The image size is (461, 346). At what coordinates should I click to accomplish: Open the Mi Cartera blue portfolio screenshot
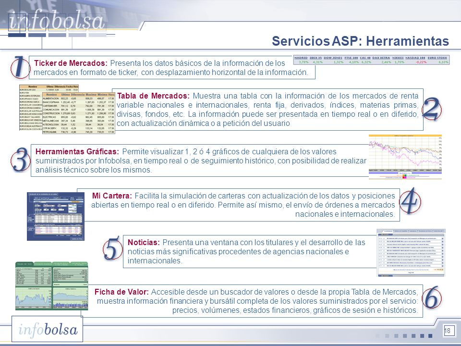tap(56, 216)
